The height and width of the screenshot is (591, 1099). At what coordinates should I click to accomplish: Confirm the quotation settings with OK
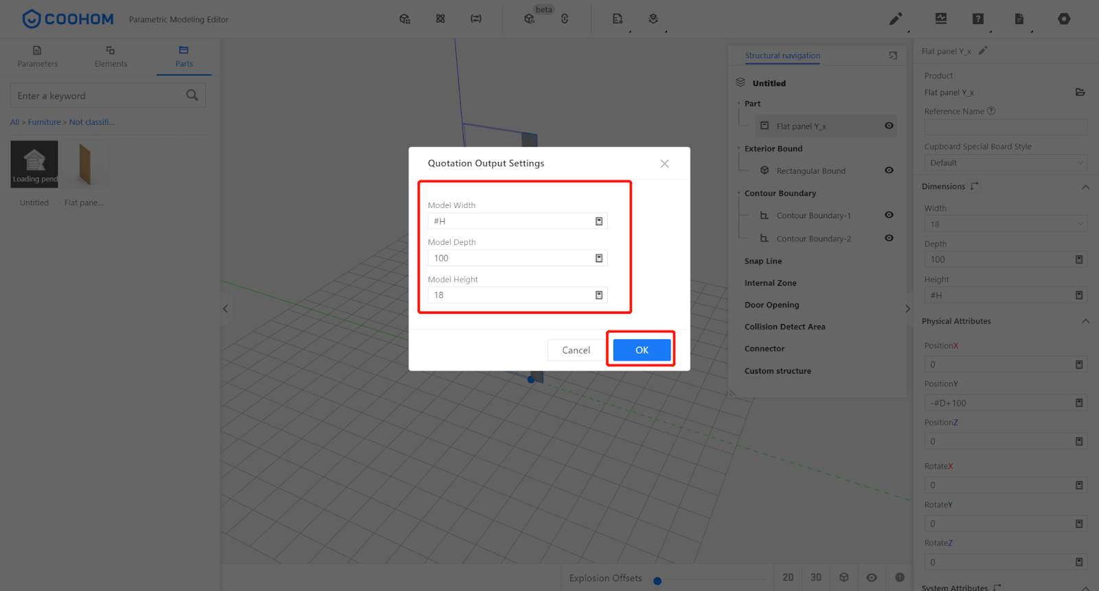tap(642, 350)
